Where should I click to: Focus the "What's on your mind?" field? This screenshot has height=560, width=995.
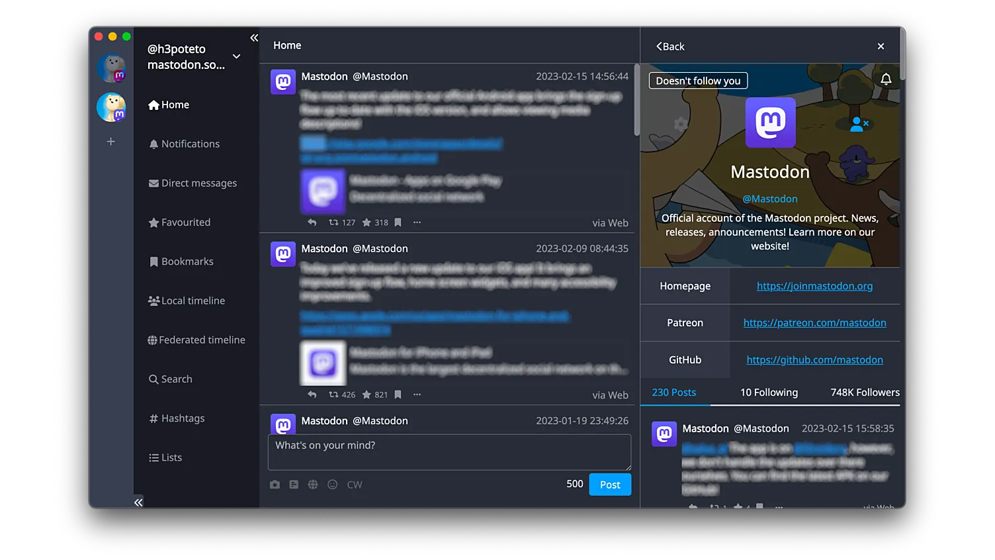449,452
